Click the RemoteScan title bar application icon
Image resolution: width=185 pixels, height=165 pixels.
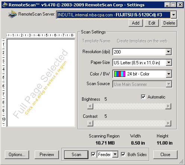coord(5,5)
